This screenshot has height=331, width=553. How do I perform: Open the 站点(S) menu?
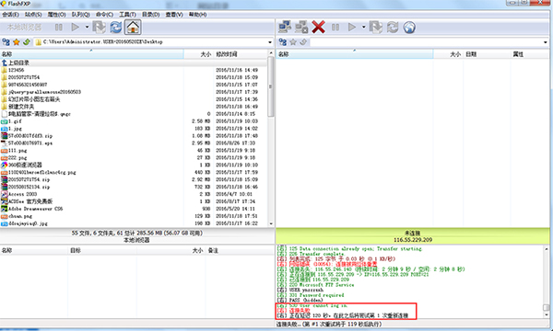(33, 15)
